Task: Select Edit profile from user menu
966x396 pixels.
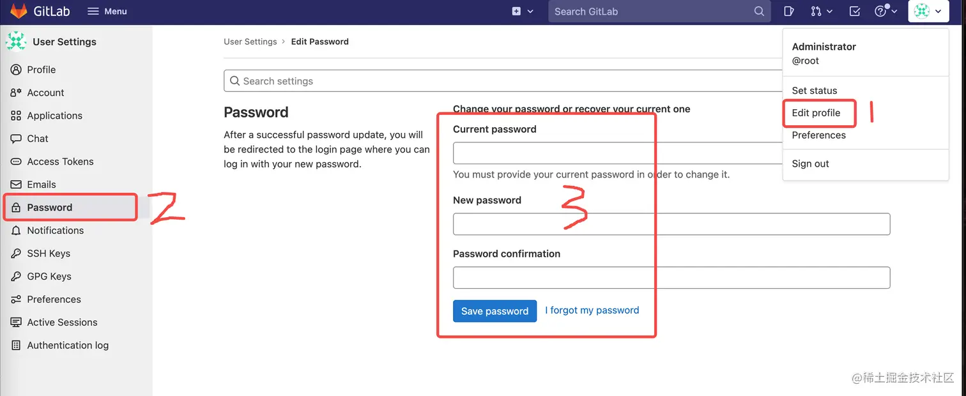Action: click(816, 113)
